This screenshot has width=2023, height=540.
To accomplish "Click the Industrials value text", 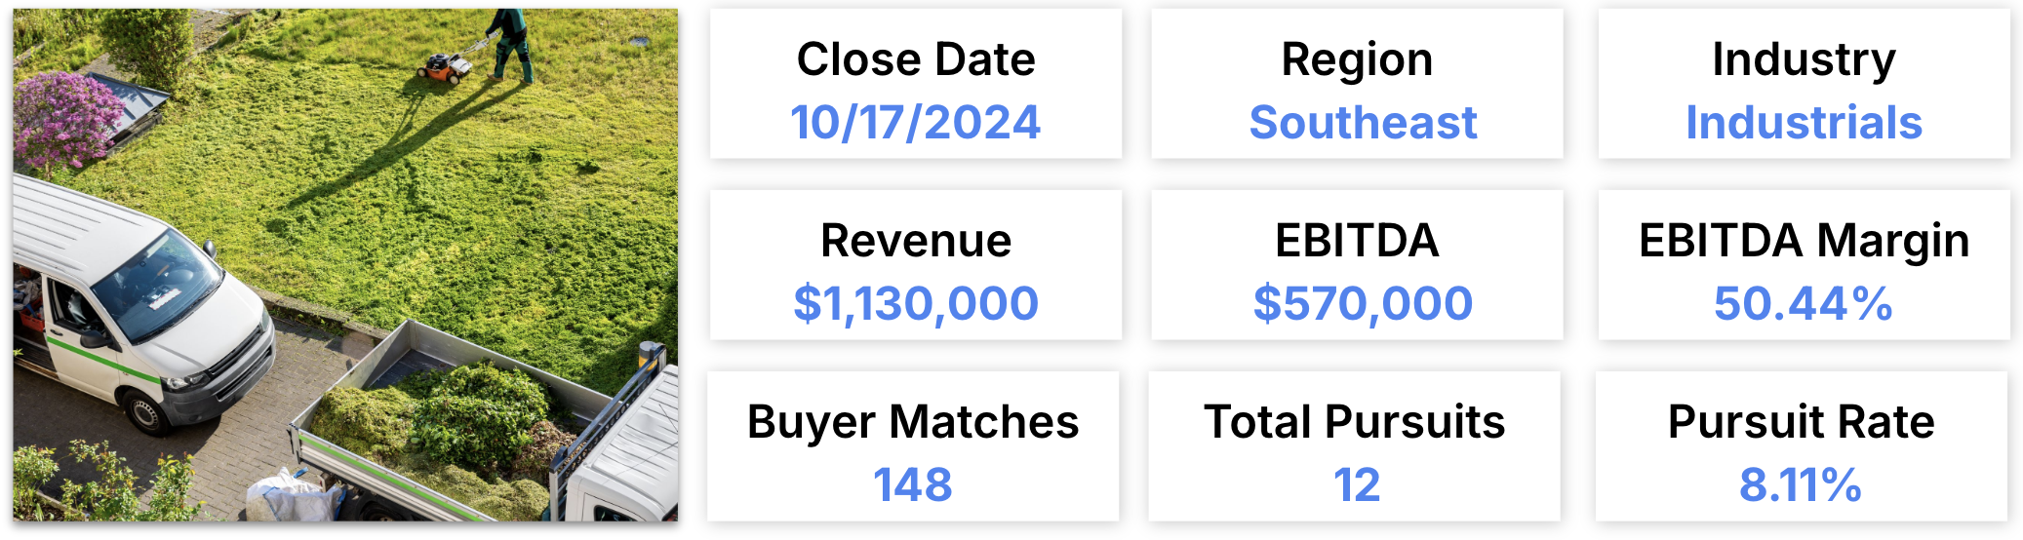I will [1804, 123].
